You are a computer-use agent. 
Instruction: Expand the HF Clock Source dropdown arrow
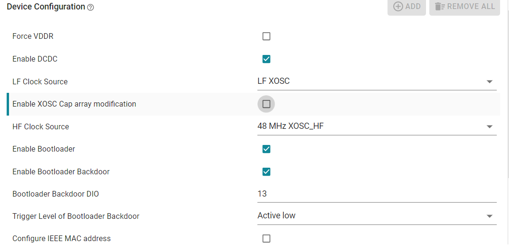pyautogui.click(x=489, y=126)
